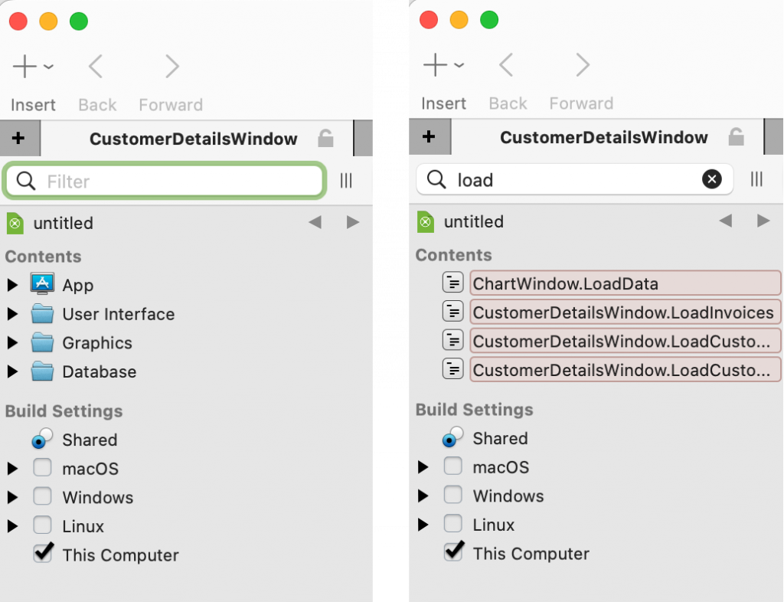Open the Insert dropdown menu
784x602 pixels.
[x=33, y=65]
